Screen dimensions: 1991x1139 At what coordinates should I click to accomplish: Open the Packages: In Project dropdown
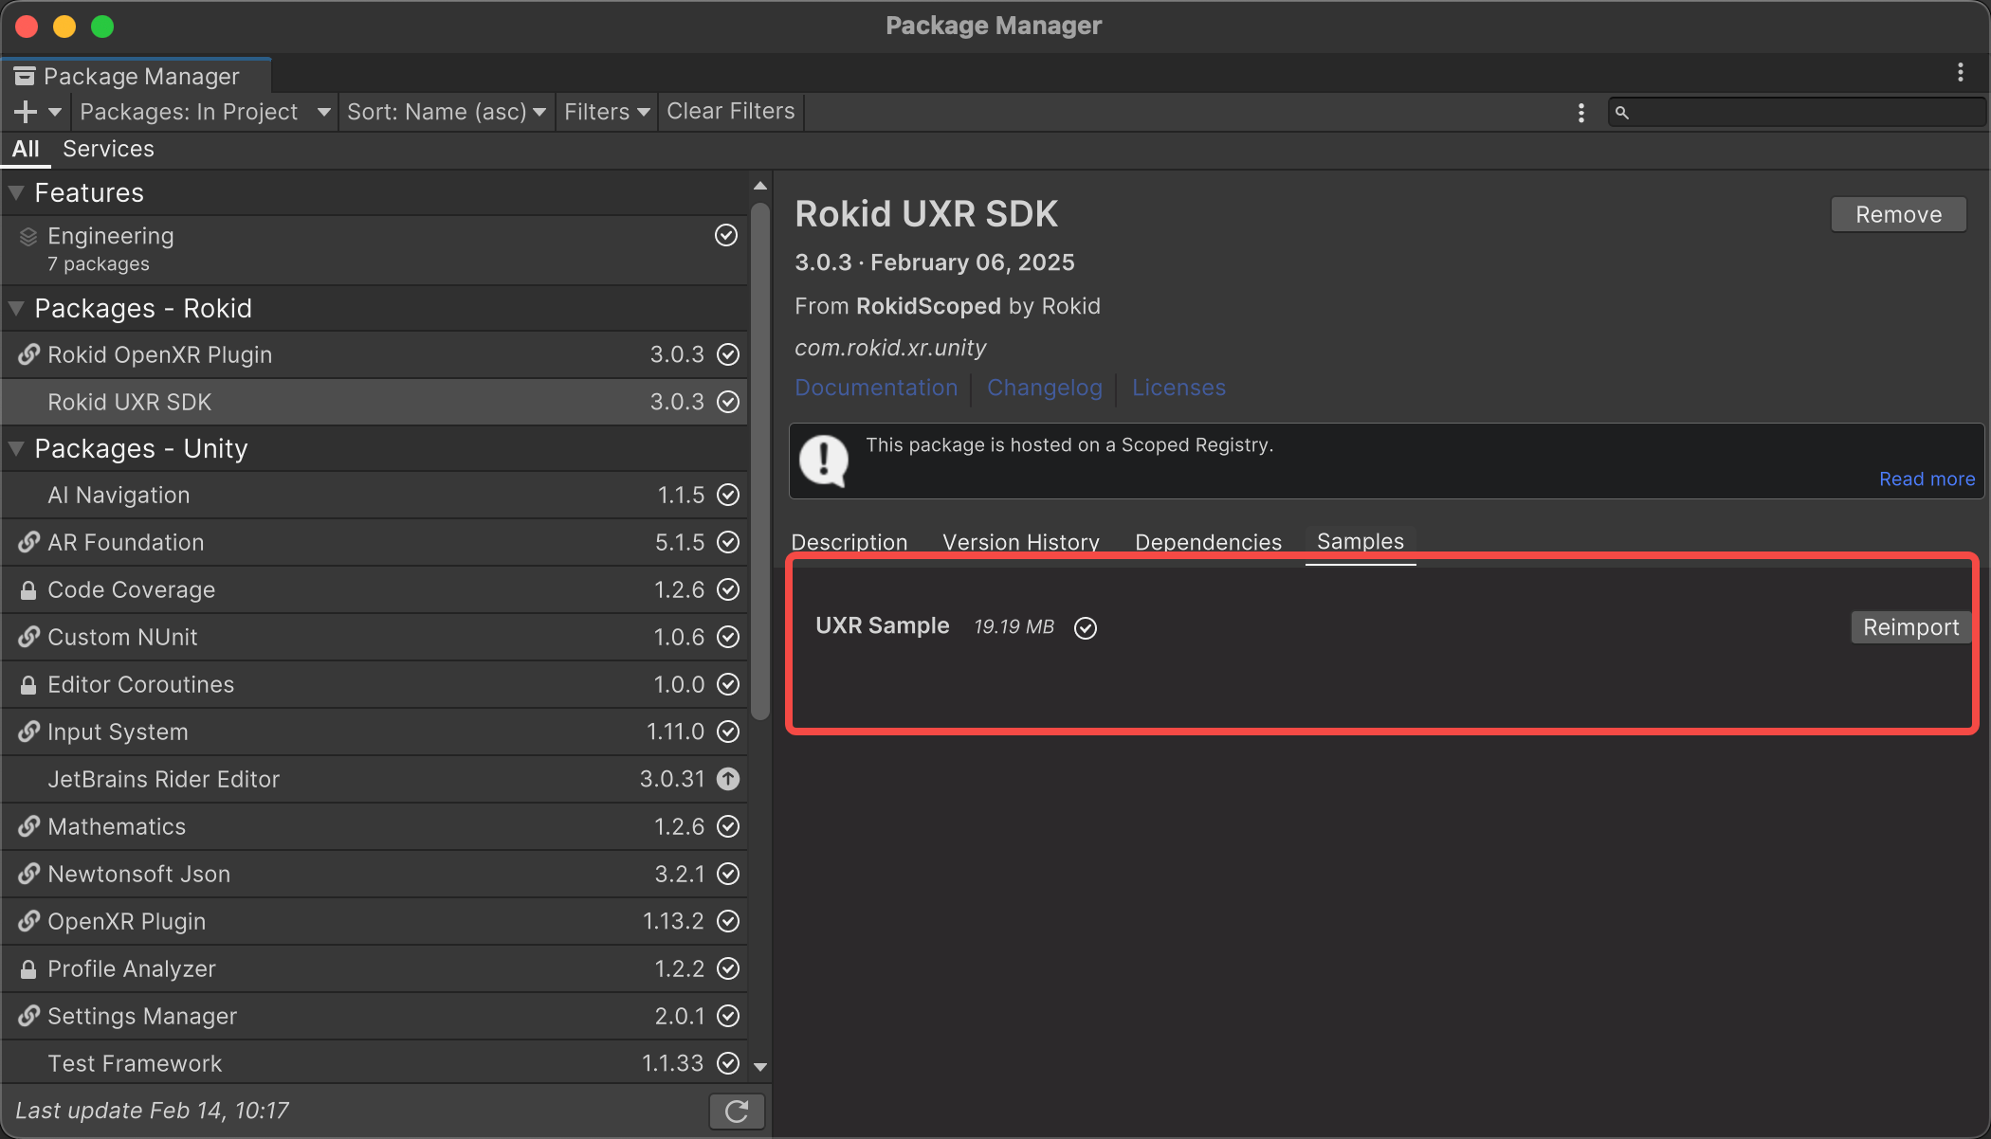[205, 112]
